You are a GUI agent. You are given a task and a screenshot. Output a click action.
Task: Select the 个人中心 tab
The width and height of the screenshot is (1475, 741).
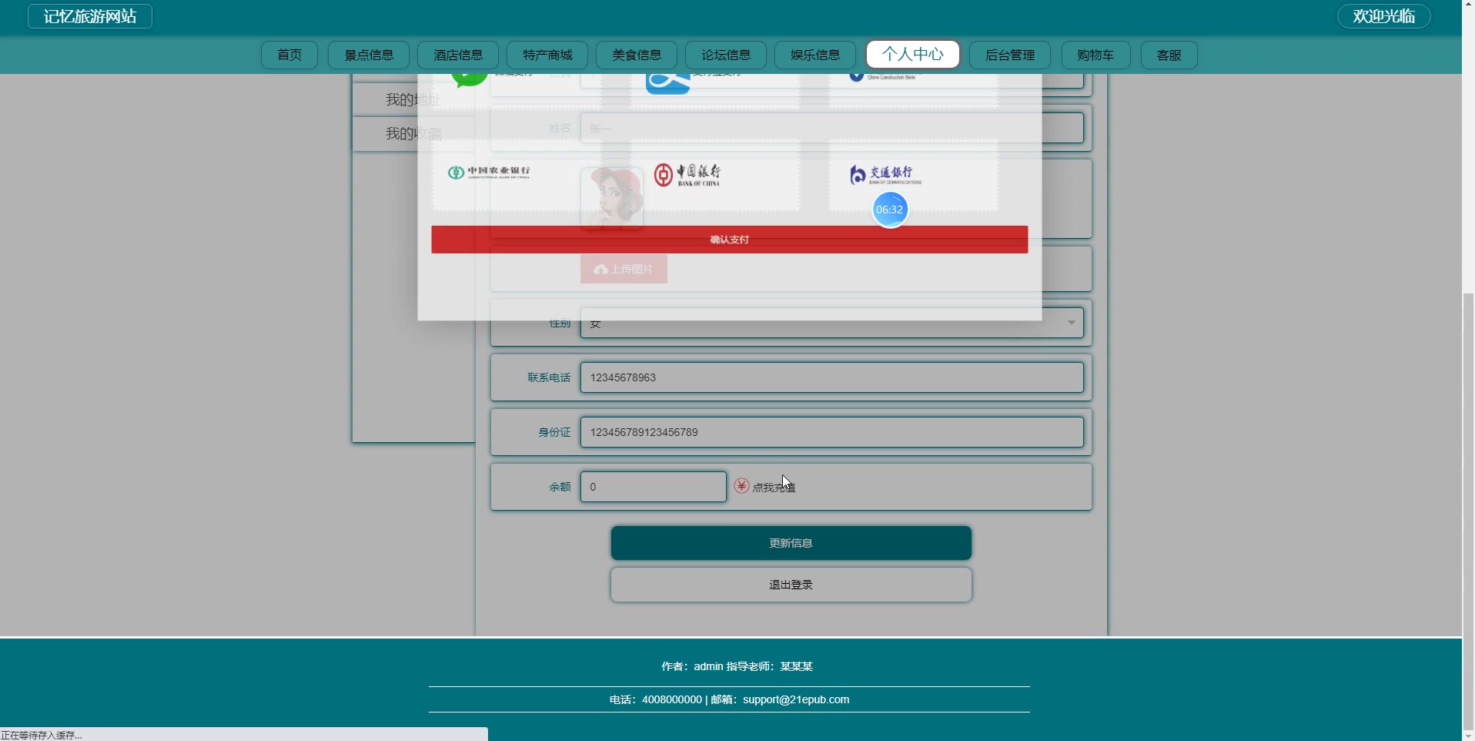pyautogui.click(x=912, y=54)
